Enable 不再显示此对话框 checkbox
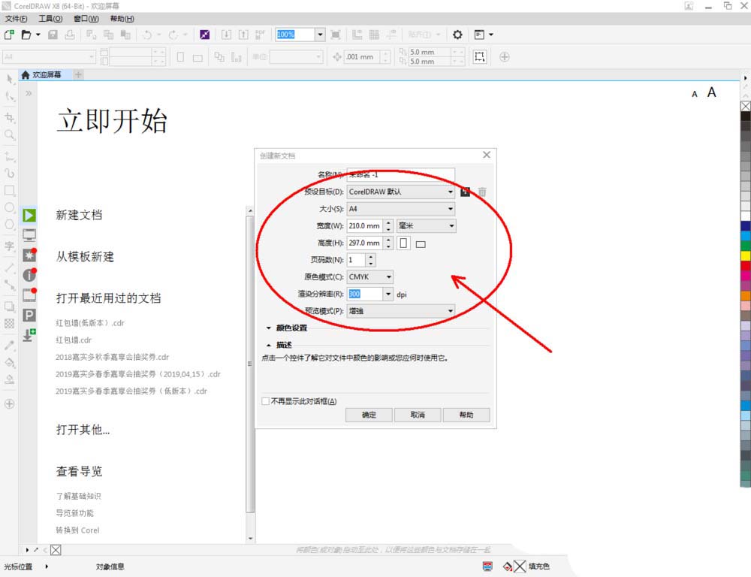This screenshot has width=751, height=577. point(266,401)
